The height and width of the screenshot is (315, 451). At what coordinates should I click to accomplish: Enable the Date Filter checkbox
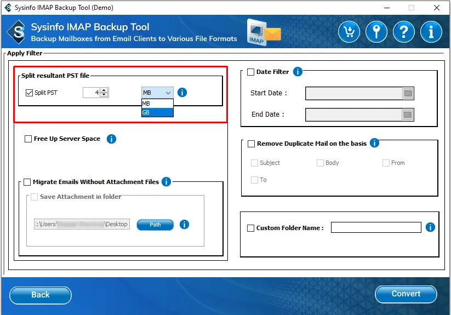coord(251,72)
